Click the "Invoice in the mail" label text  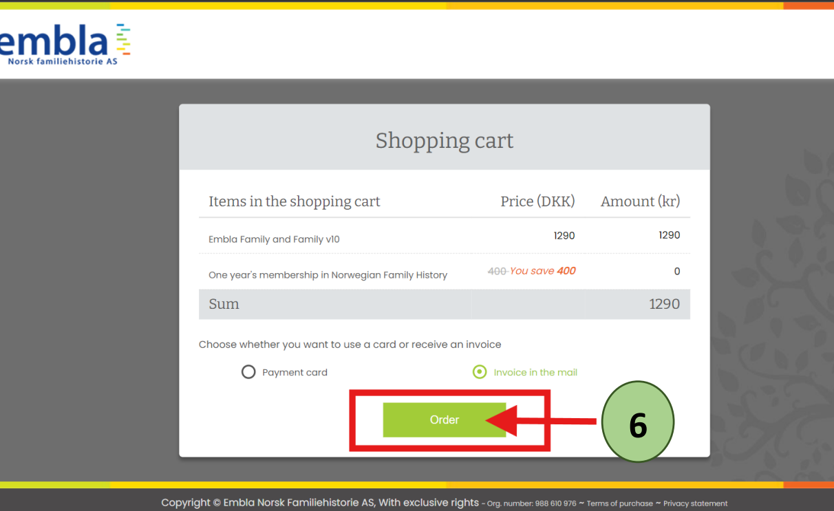(535, 373)
